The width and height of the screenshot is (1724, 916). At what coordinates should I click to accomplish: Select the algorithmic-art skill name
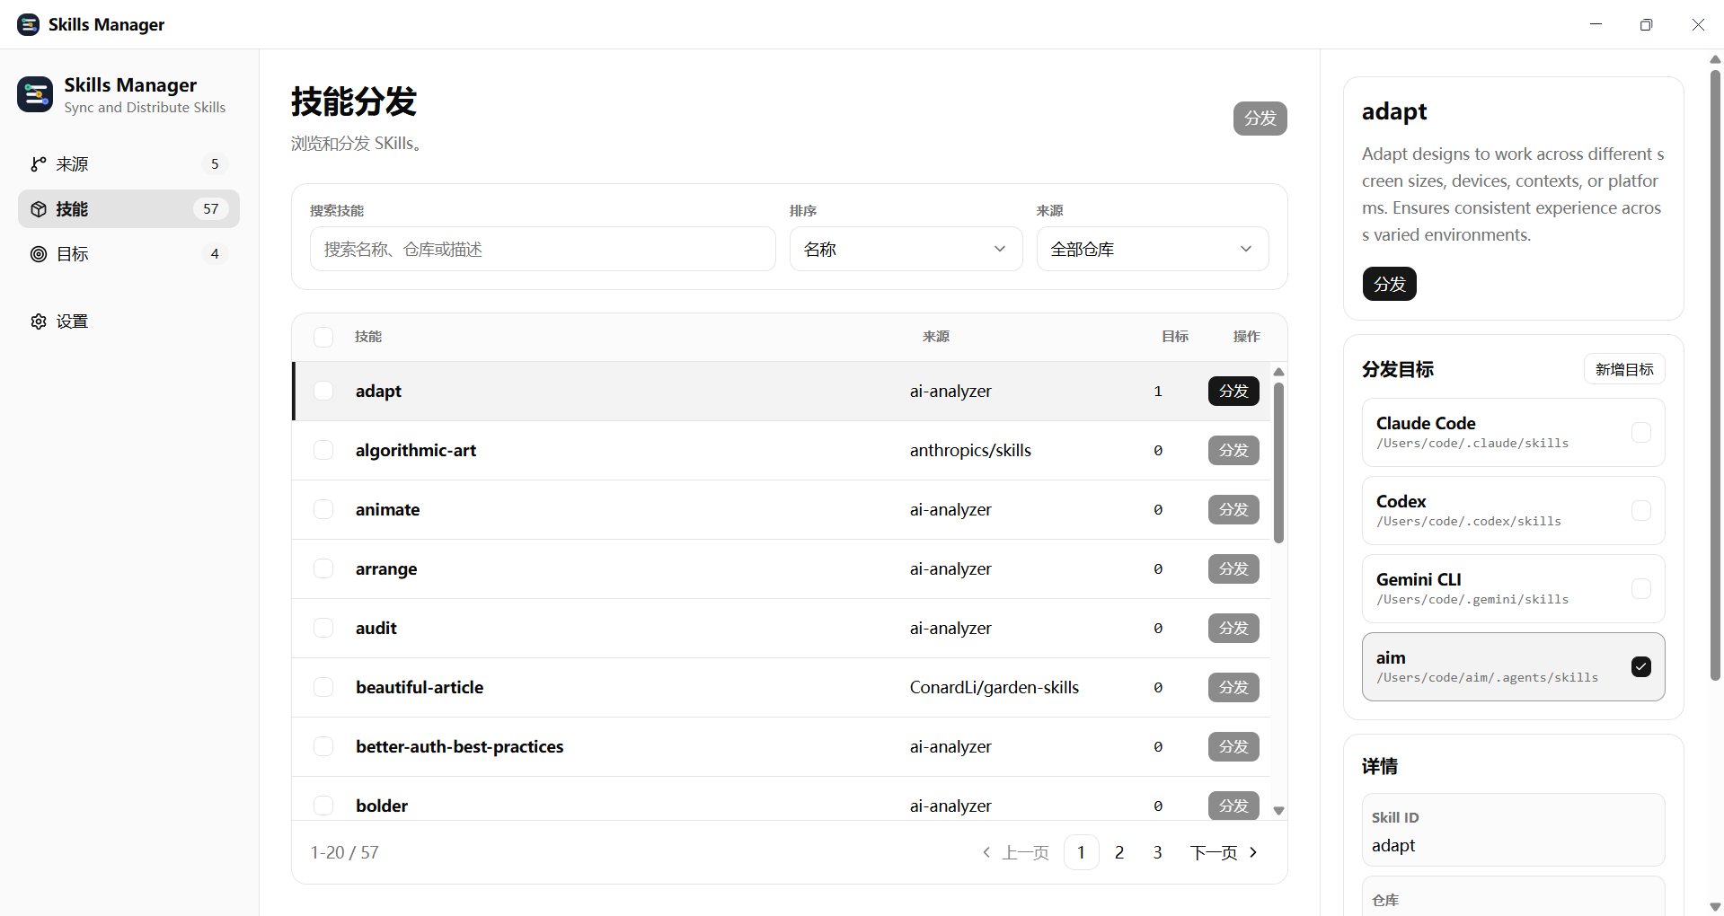[416, 450]
